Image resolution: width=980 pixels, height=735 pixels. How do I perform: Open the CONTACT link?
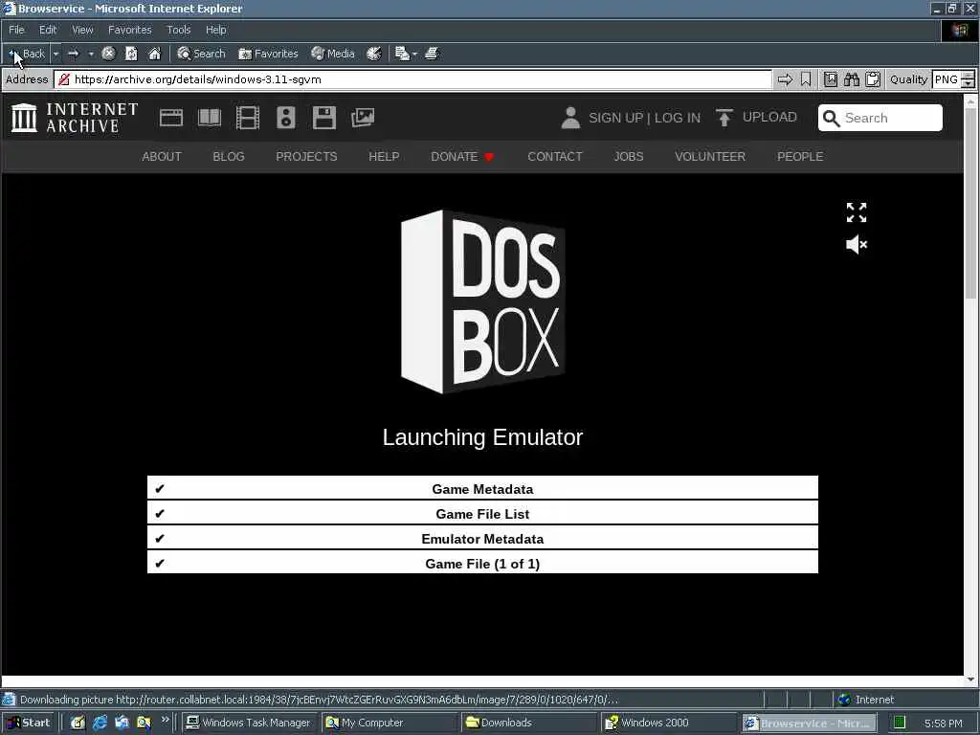pos(555,156)
